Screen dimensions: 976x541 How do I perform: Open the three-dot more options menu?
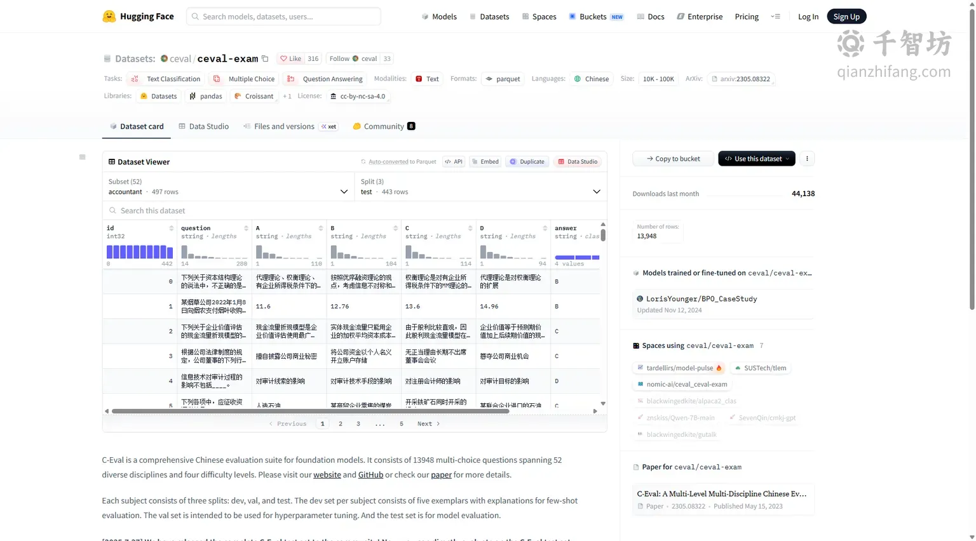pos(807,159)
